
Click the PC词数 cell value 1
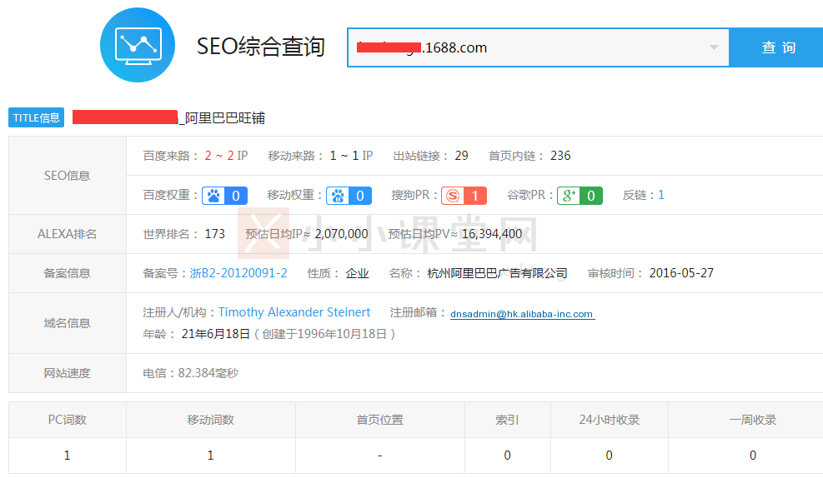(68, 456)
